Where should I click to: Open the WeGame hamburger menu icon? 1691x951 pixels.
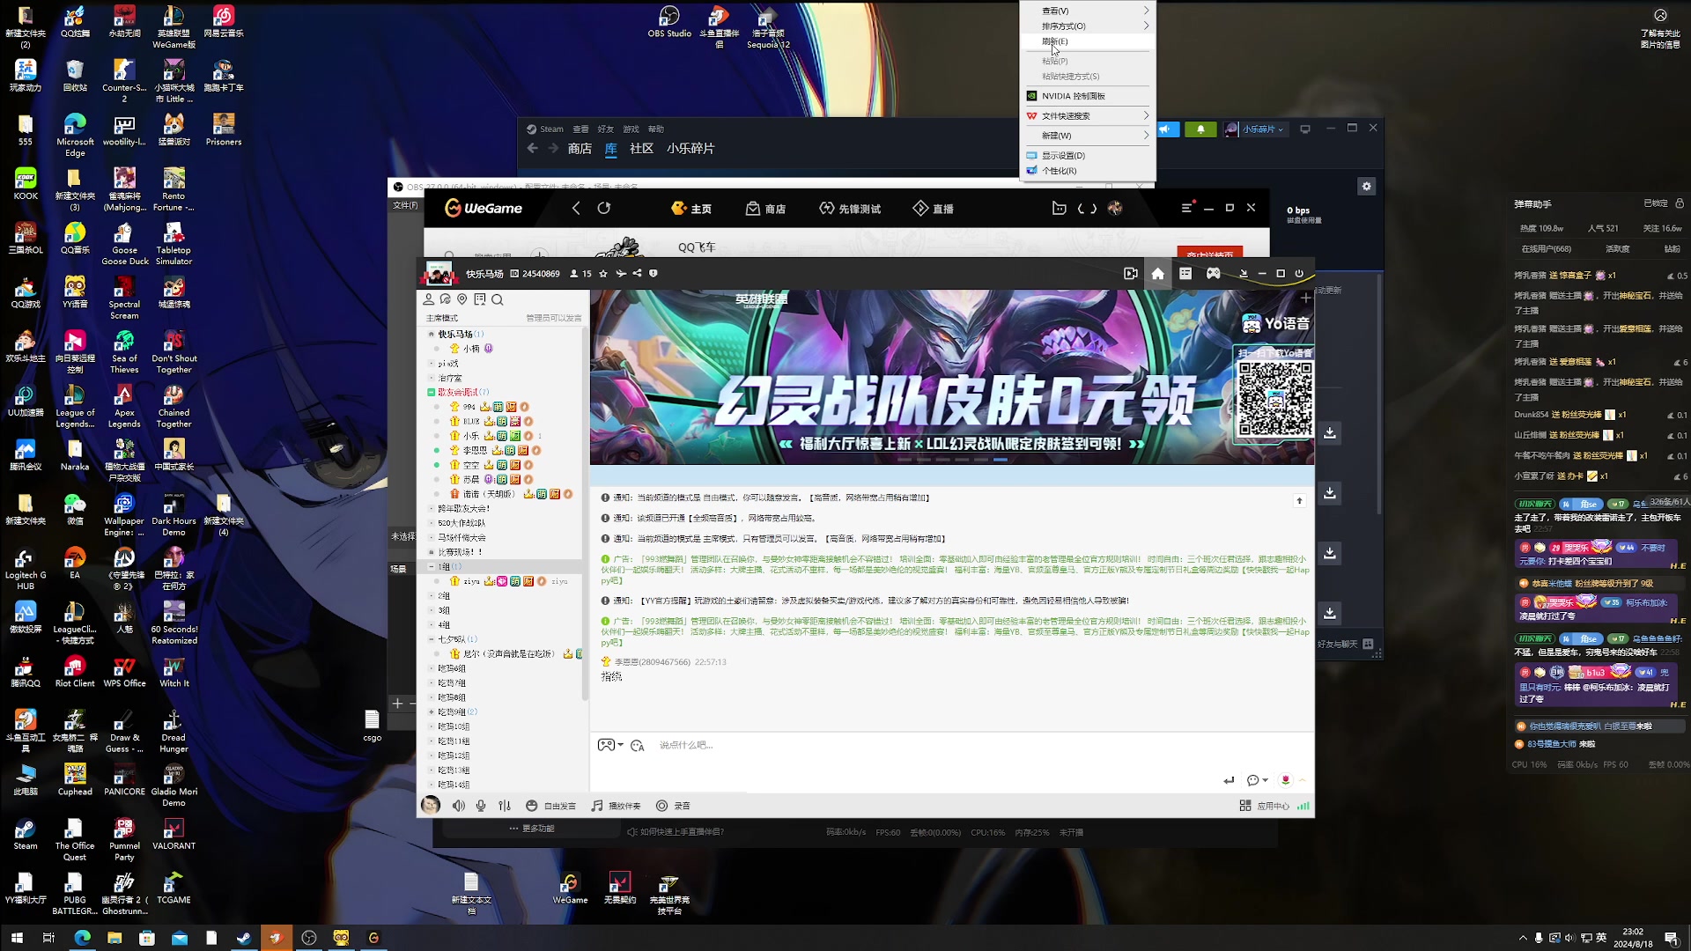coord(1185,208)
